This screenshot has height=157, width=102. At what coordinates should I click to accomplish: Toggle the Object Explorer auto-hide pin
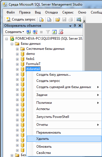[x=75, y=26]
